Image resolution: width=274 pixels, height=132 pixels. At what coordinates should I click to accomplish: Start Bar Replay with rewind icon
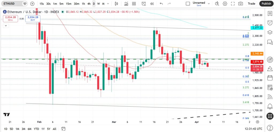point(152,3)
